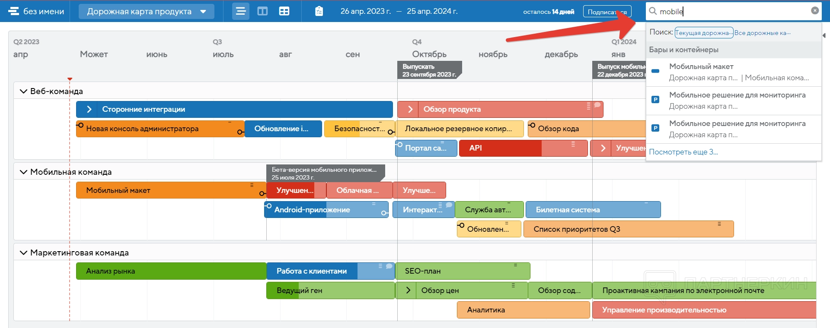Screen dimensions: 830x328
Task: Expand the Улучшен... container in Веб-команда
Action: point(603,148)
